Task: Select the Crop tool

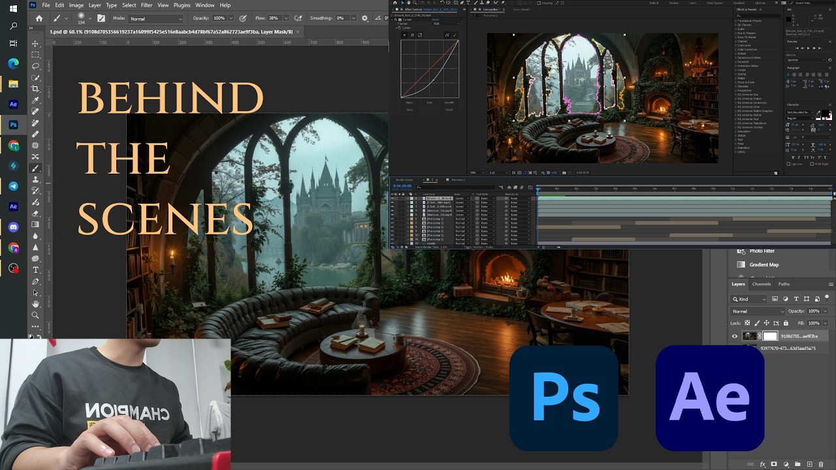Action: (36, 89)
